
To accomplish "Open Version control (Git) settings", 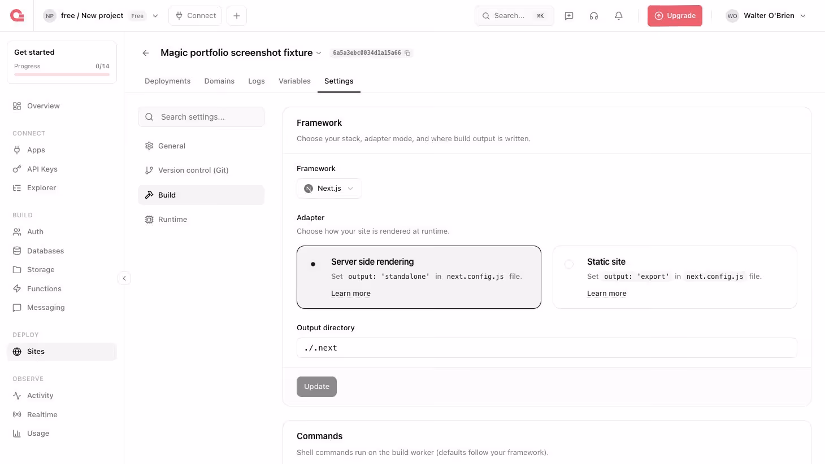I will pyautogui.click(x=201, y=170).
